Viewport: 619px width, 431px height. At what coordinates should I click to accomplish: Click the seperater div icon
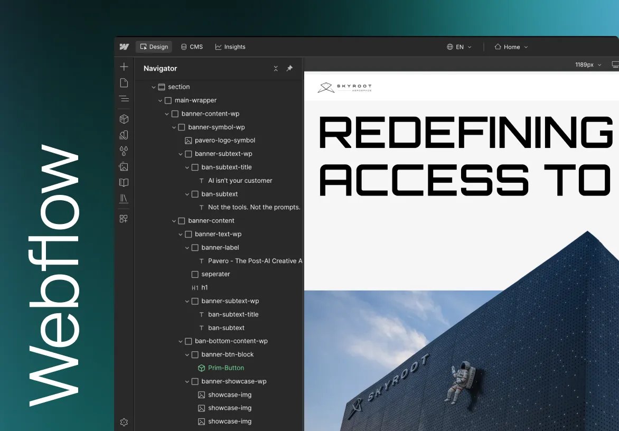195,274
